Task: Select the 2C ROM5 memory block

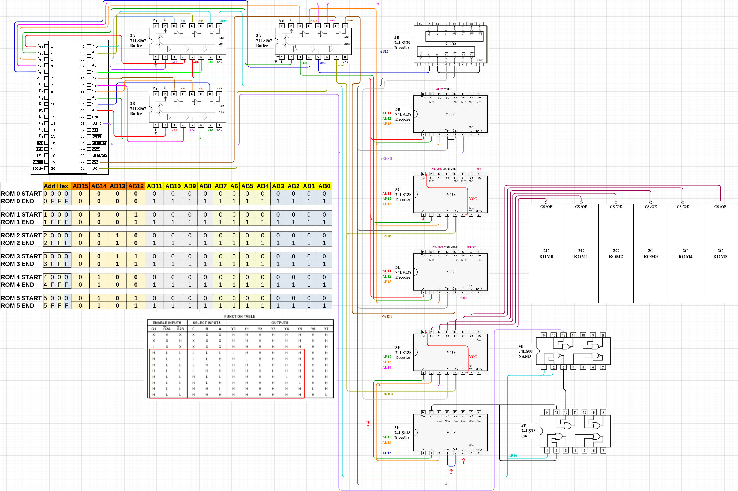Action: [x=720, y=253]
